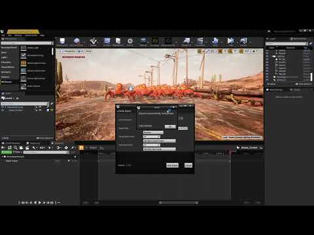The width and height of the screenshot is (314, 235).
Task: Select the Cinematic category in Place Actors
Action: (6, 62)
